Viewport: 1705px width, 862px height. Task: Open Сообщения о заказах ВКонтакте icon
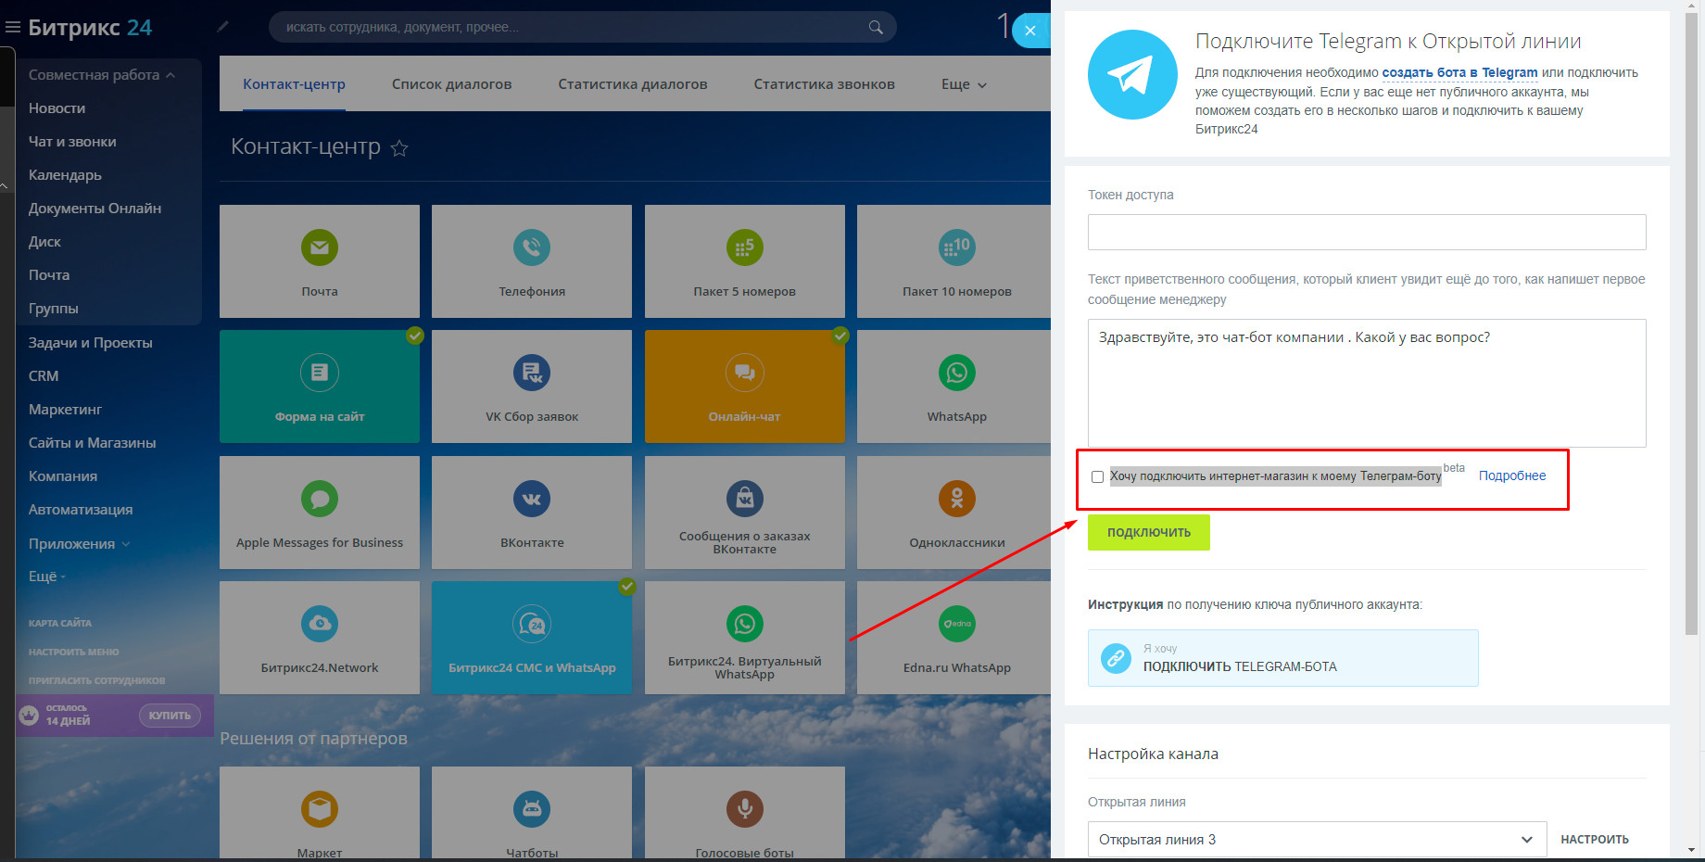click(745, 499)
